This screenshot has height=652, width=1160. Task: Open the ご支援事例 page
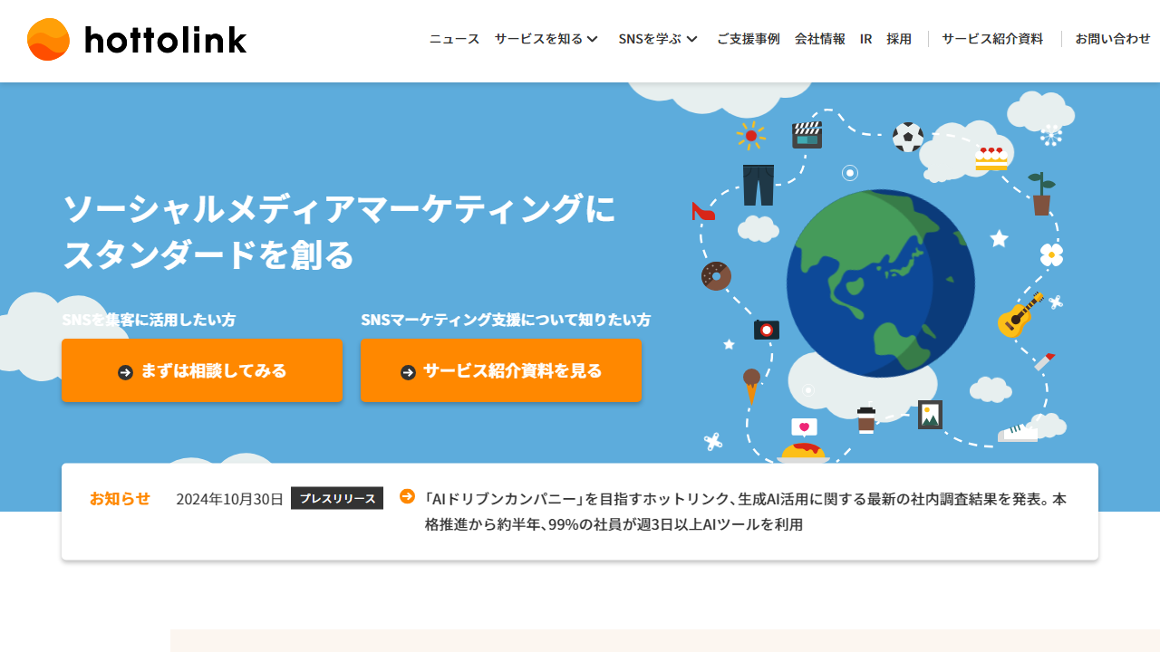coord(748,39)
